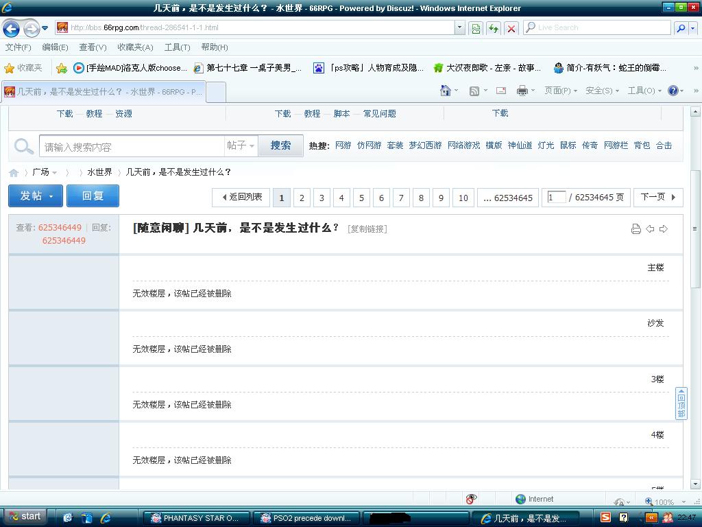Open the 帖子 search type dropdown

tap(241, 145)
